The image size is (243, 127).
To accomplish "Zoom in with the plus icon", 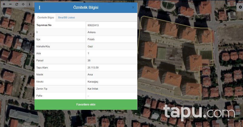I will (4, 5).
